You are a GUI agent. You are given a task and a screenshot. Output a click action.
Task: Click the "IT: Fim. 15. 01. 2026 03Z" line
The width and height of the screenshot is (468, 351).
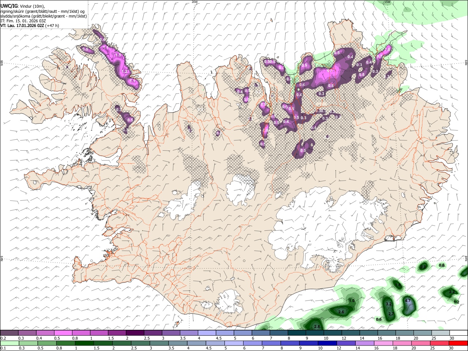point(23,21)
